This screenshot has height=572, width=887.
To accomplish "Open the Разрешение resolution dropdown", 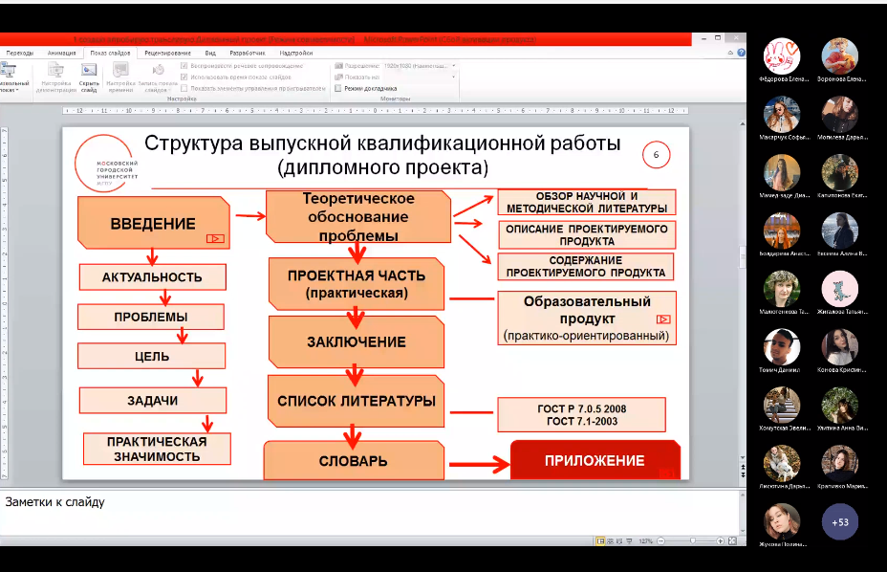I will pyautogui.click(x=452, y=66).
